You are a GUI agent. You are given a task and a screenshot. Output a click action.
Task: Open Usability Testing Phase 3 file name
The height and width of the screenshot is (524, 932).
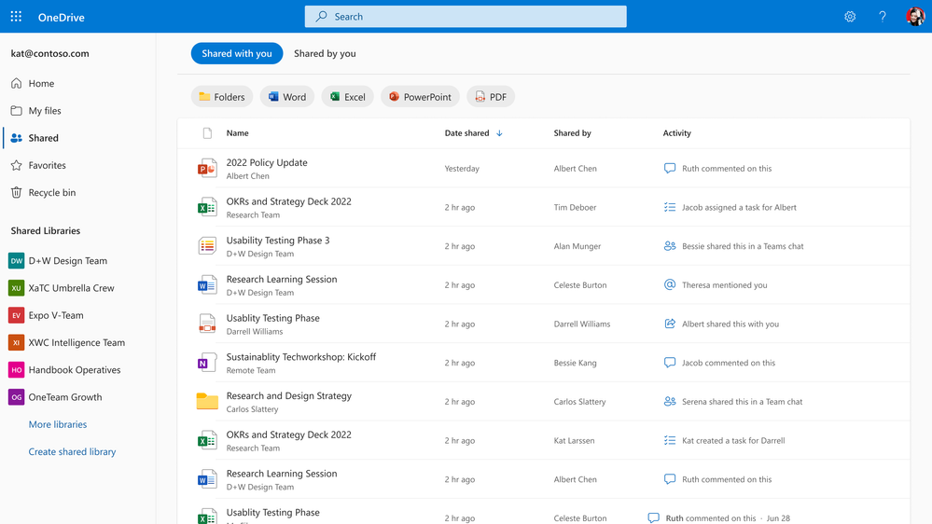(278, 241)
